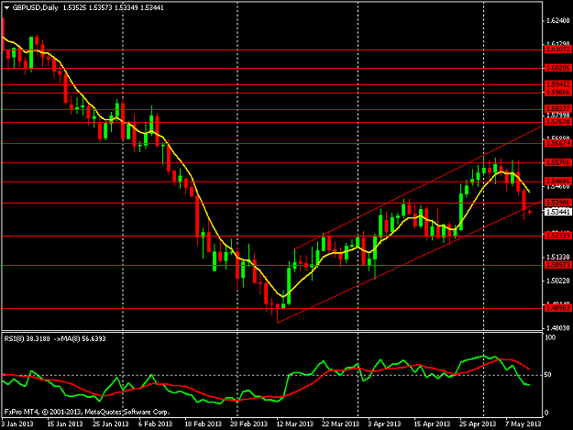Select the 1.56674 price level label

coord(557,143)
